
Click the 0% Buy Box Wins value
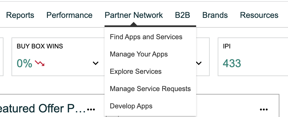tap(24, 63)
